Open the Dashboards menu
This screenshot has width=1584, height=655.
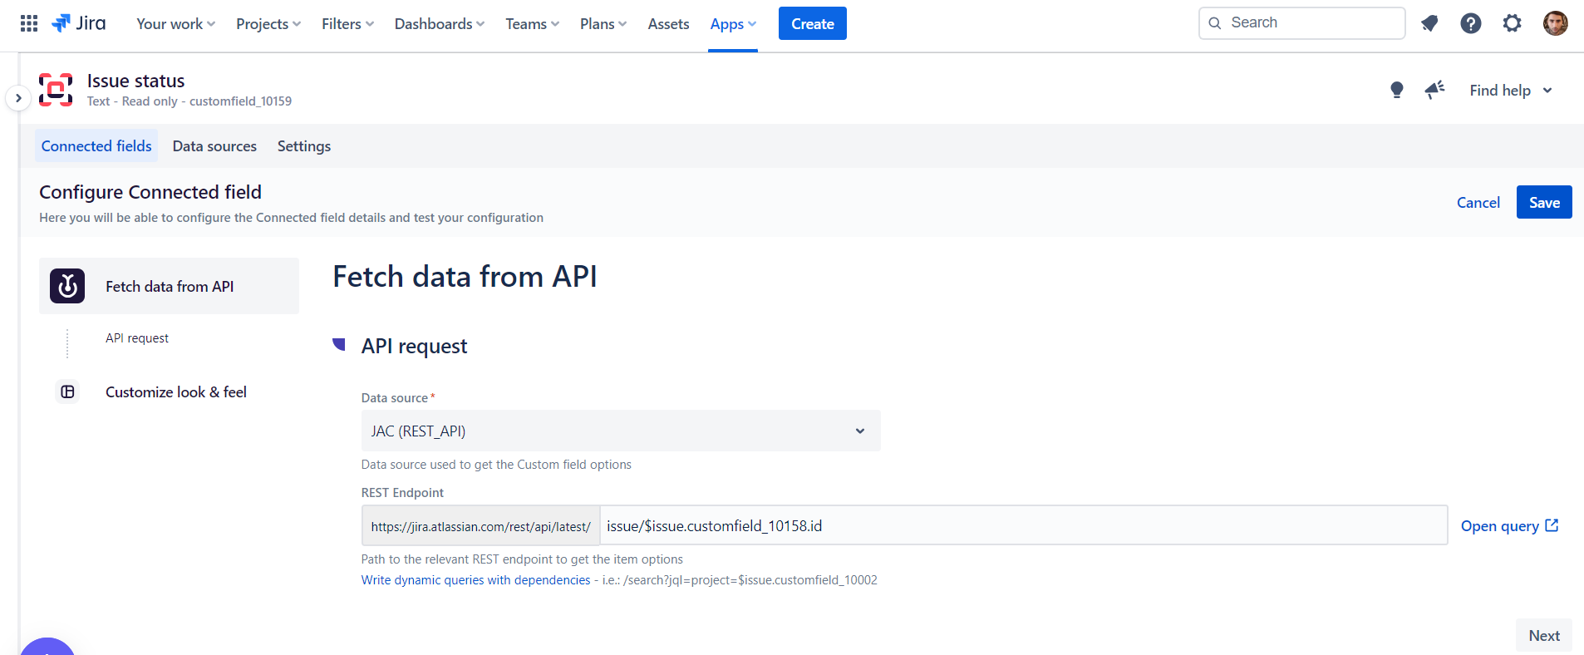click(439, 24)
